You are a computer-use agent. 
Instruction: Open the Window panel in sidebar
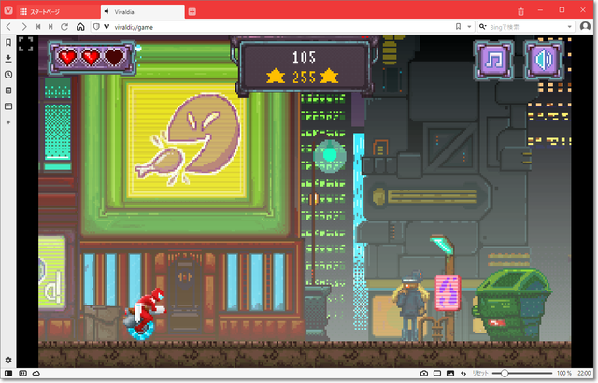(8, 106)
